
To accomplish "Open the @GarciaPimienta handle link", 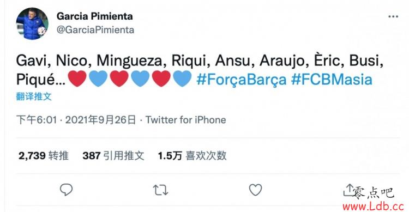I will 95,30.
